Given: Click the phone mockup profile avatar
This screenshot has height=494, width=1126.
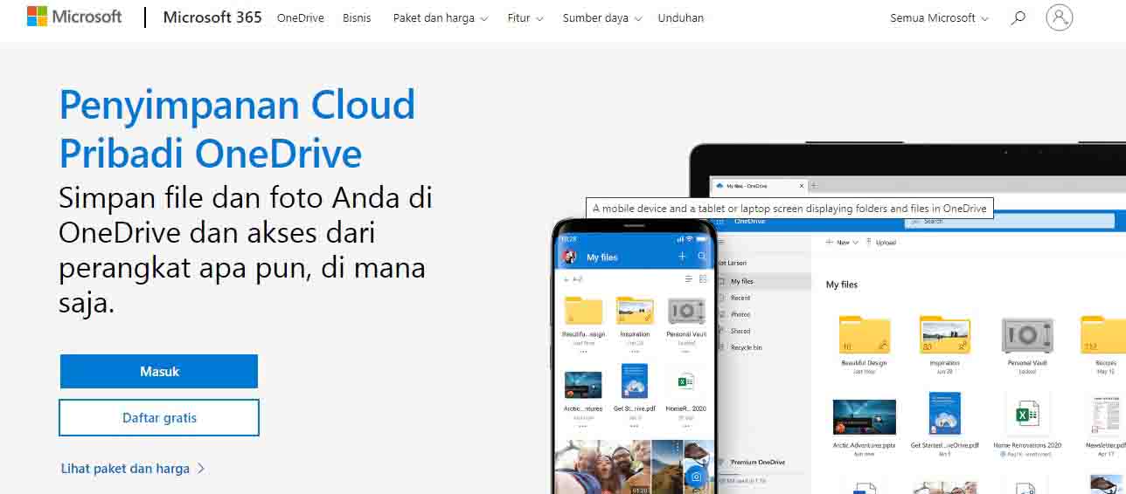Looking at the screenshot, I should [x=569, y=257].
